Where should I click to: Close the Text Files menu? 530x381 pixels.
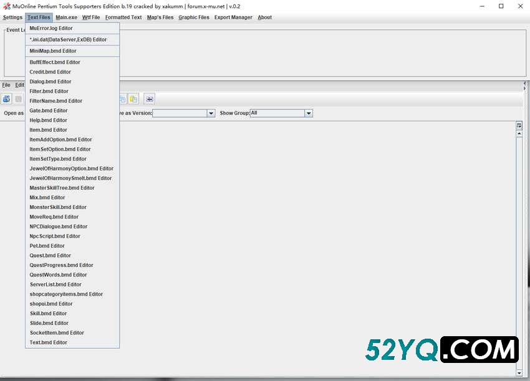tap(39, 17)
